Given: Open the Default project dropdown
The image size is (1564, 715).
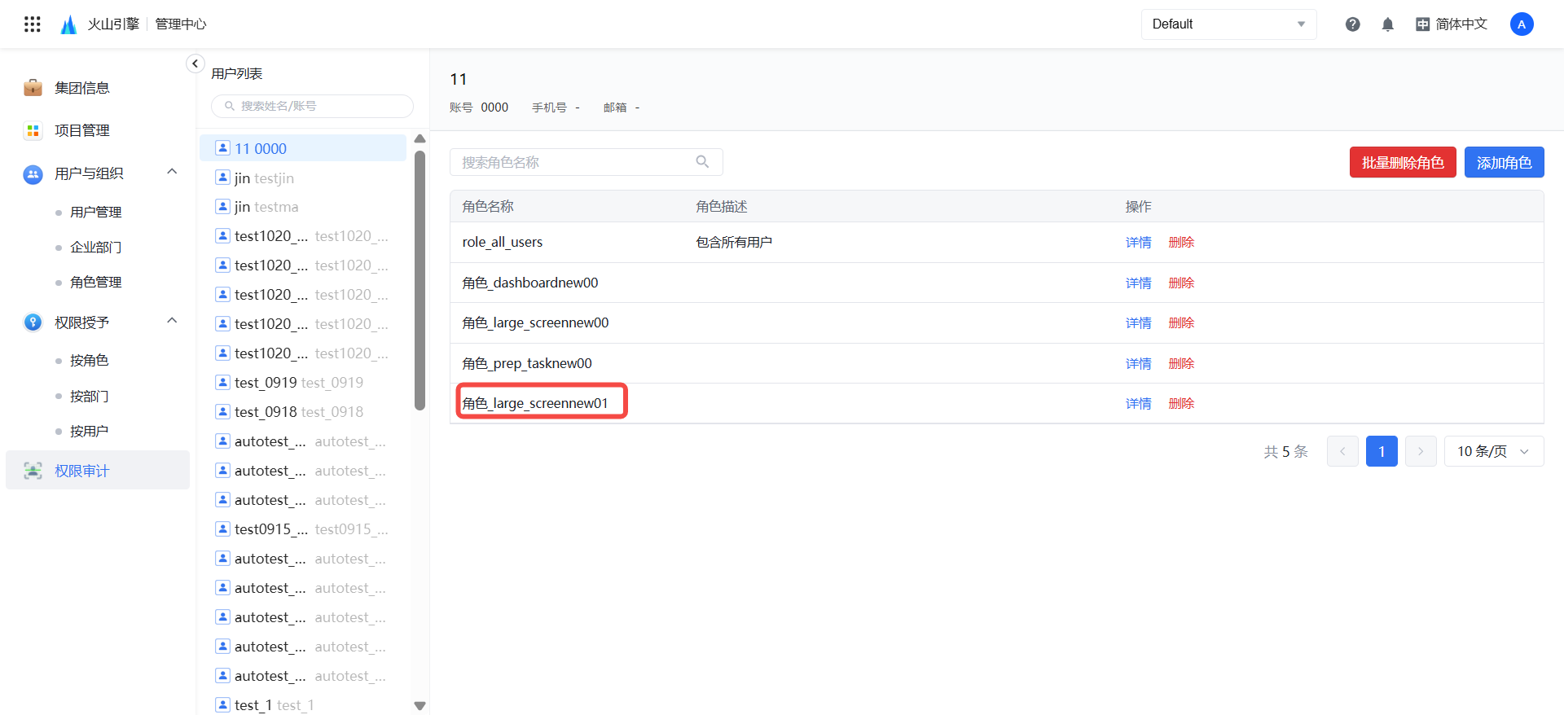Looking at the screenshot, I should tap(1228, 24).
